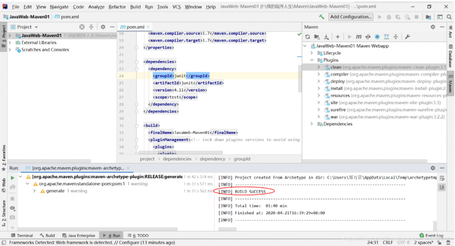Click locate/scroll-from-source icon in Project panel
This screenshot has height=246, width=455.
82,27
